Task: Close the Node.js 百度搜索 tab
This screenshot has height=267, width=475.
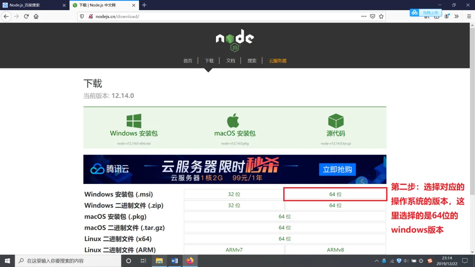Action: coord(64,5)
